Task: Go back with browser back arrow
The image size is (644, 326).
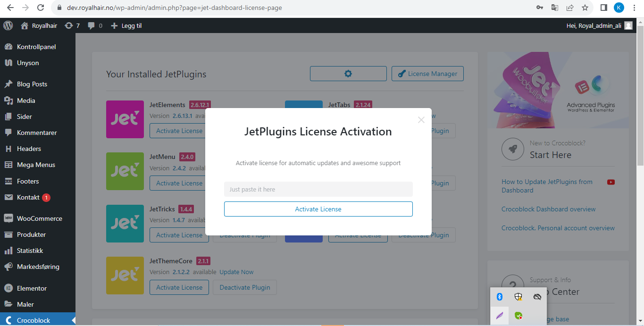Action: point(10,8)
